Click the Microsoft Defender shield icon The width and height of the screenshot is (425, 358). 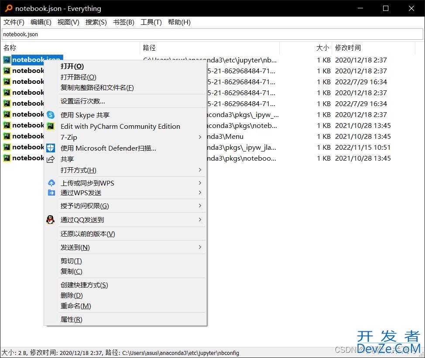click(51, 148)
